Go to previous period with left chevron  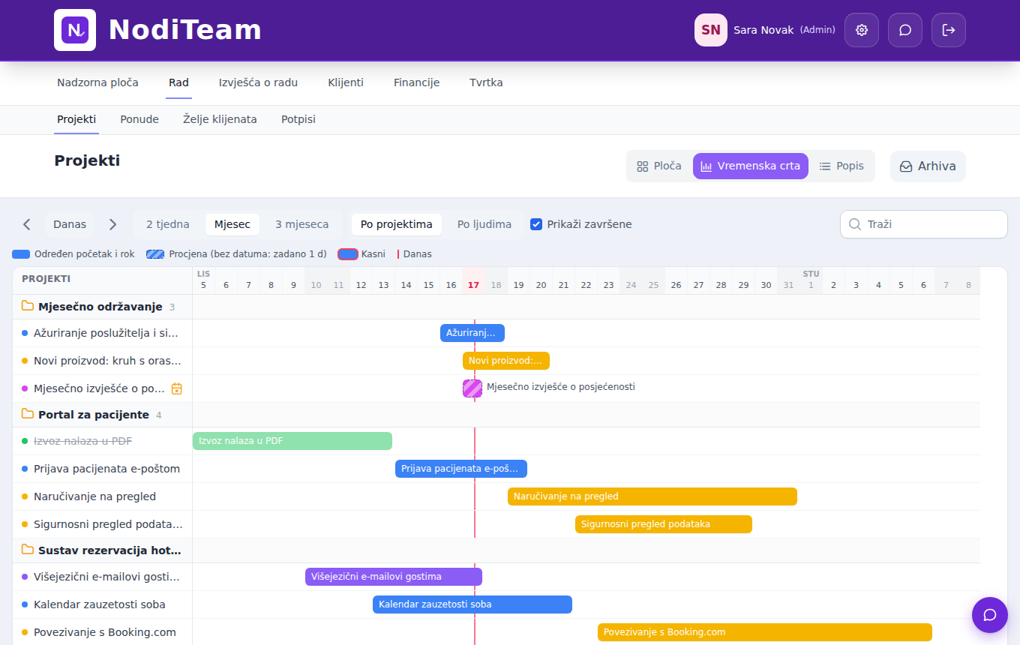click(27, 224)
